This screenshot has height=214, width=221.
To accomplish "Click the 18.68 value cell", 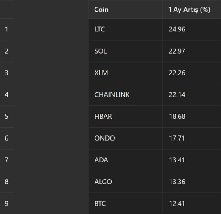I will (192, 117).
